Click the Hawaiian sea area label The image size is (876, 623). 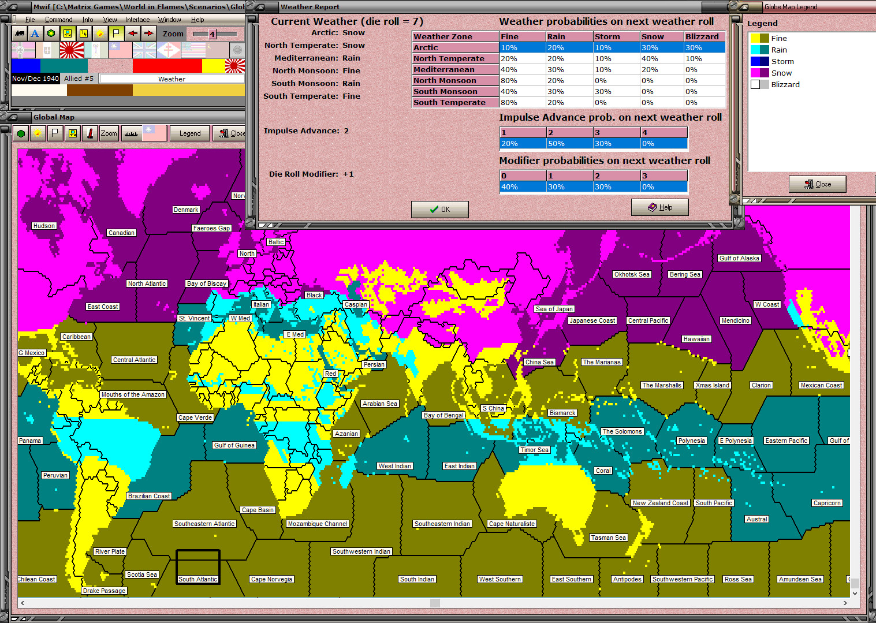696,339
